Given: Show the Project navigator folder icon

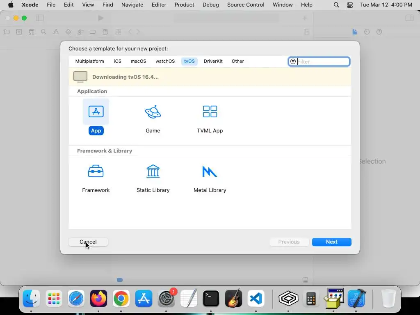Looking at the screenshot, I should pos(7,32).
